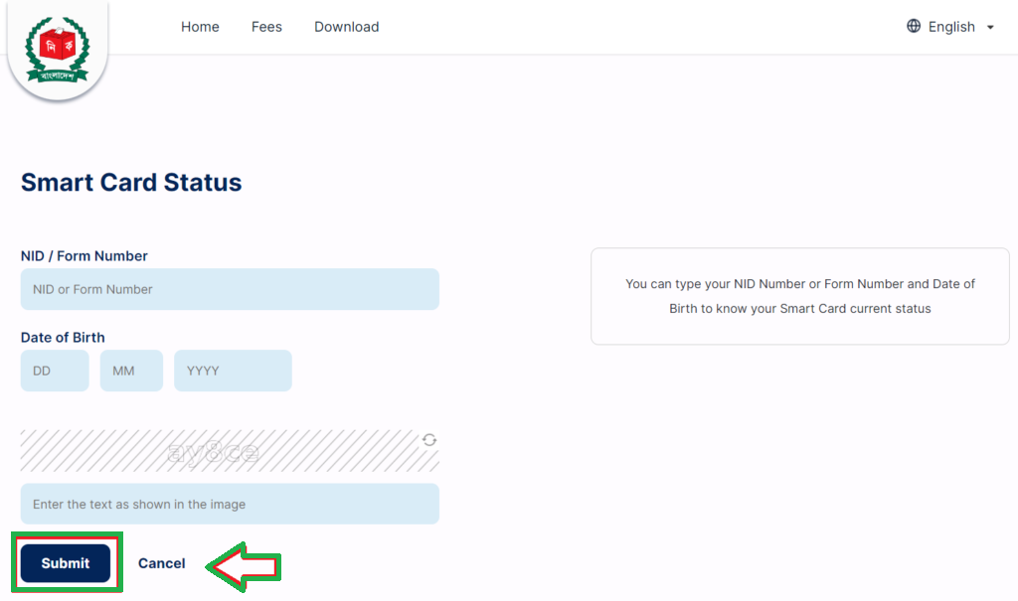
Task: Cancel the smart card status form
Action: point(162,563)
